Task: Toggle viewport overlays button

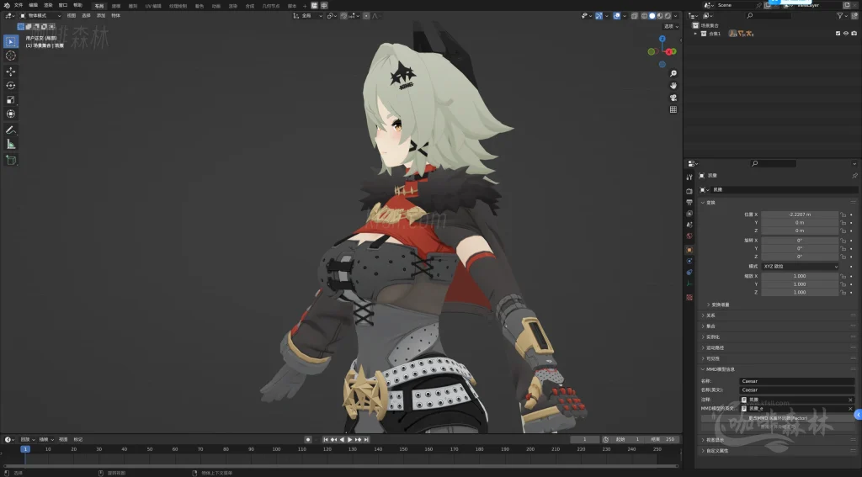Action: tap(617, 16)
